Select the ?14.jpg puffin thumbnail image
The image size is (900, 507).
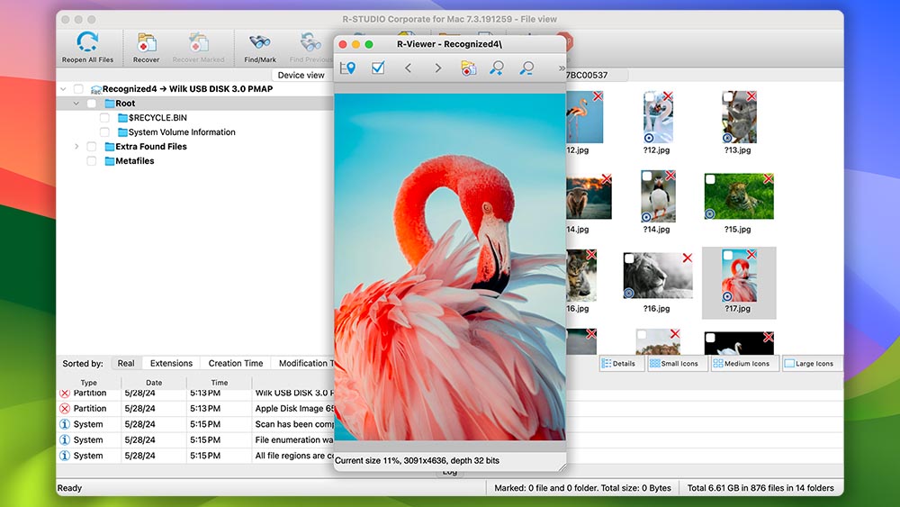point(659,196)
